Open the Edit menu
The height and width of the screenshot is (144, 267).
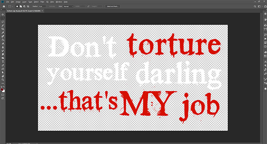click(13, 2)
